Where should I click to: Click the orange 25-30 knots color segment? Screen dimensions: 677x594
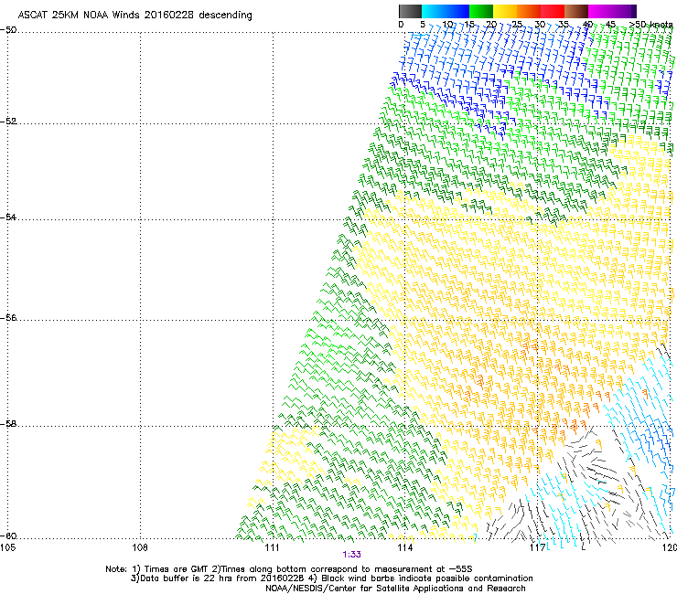[529, 11]
